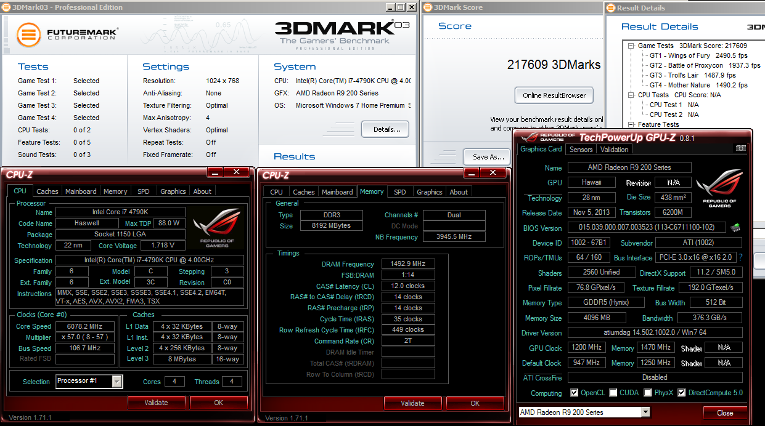
Task: Open Mainboard tab in CPU-Z memory timings window
Action: click(337, 192)
